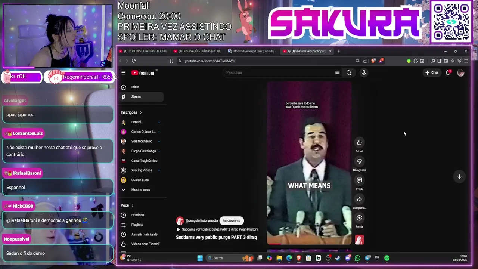Remix this Short

[x=359, y=218]
